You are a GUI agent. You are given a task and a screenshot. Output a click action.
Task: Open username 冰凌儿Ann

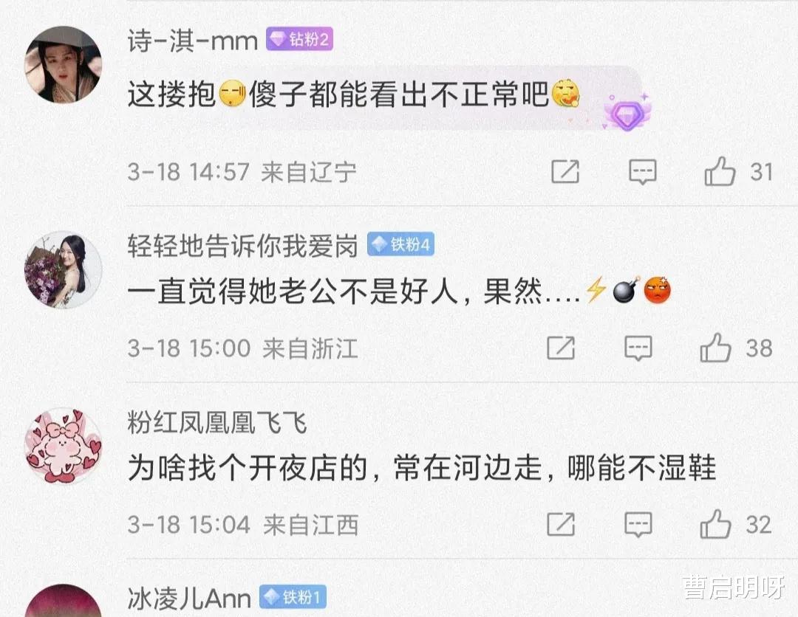pos(189,599)
